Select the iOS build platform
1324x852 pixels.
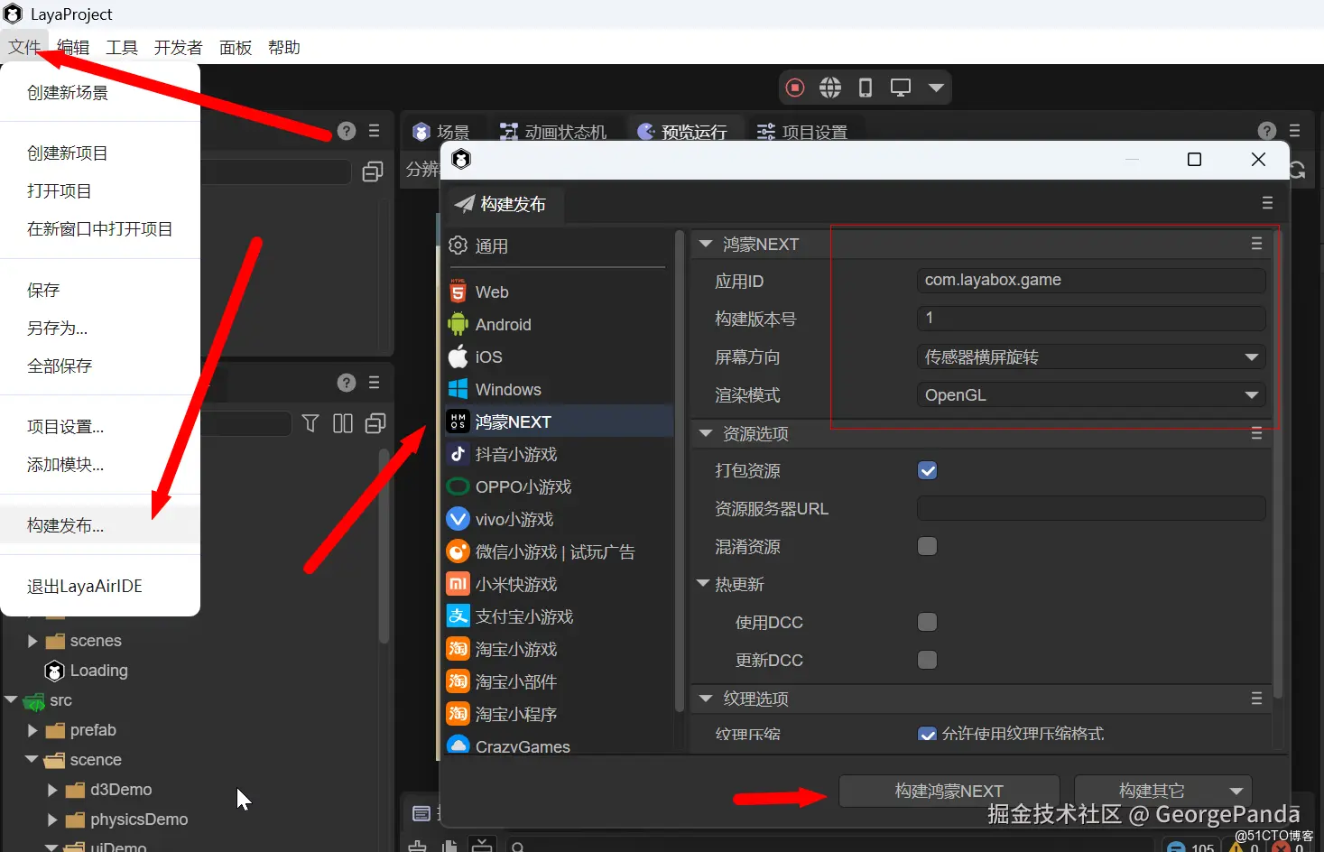[488, 357]
